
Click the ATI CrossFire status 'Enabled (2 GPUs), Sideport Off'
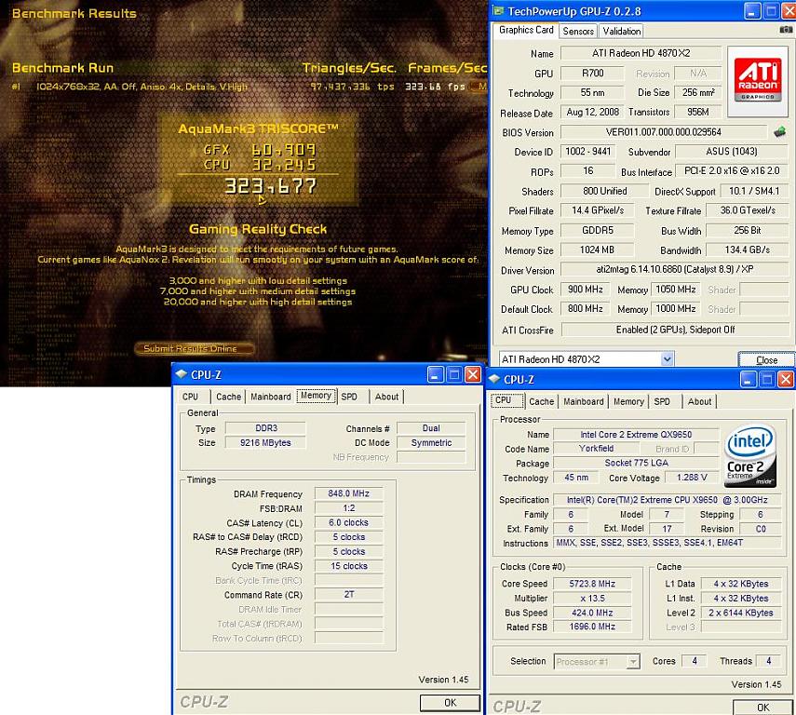click(675, 330)
